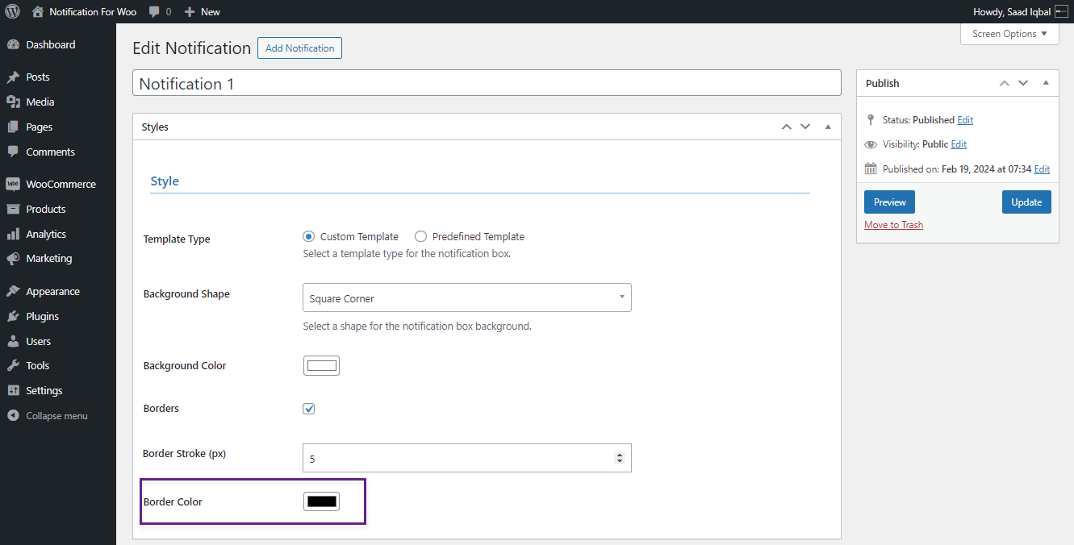The width and height of the screenshot is (1074, 545).
Task: Click Notification For Woo site name
Action: click(93, 12)
